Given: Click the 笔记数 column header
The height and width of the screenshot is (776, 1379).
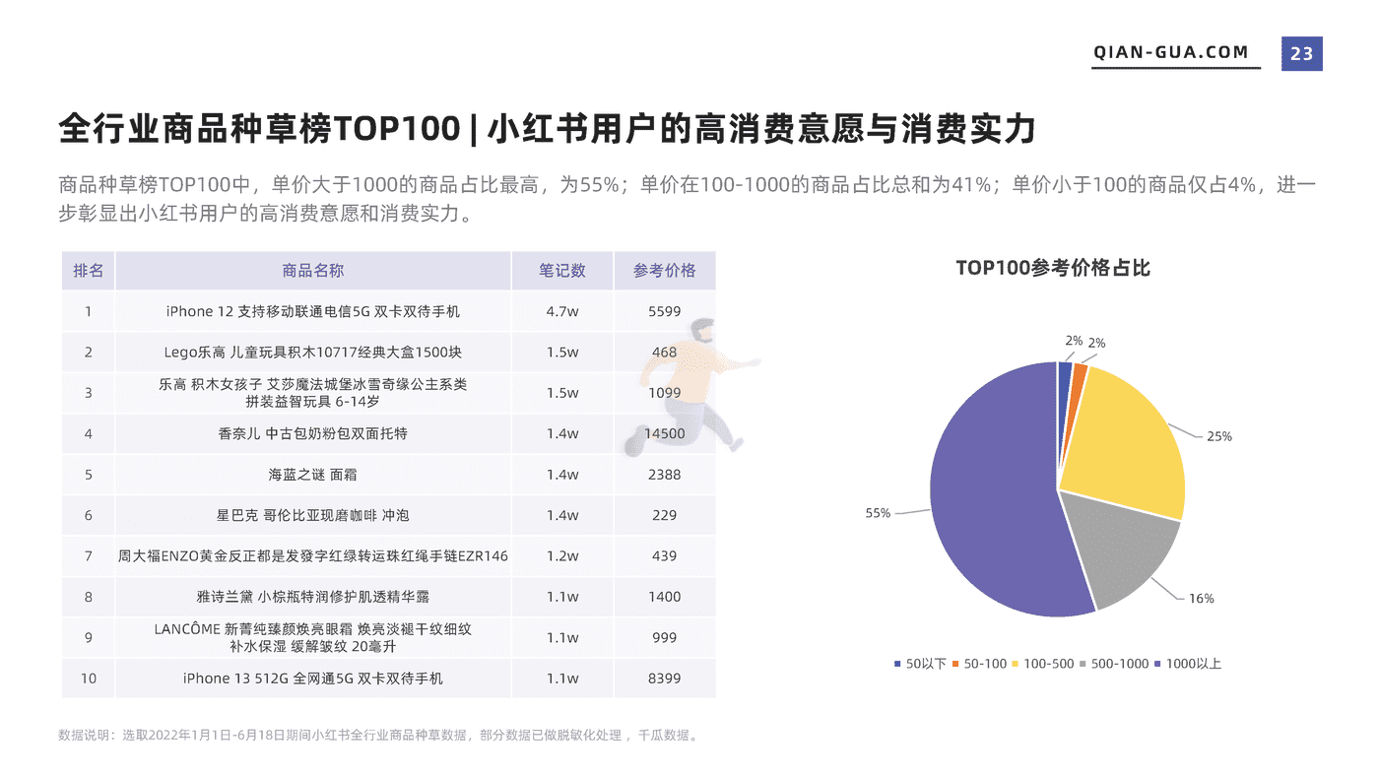Looking at the screenshot, I should coord(562,271).
